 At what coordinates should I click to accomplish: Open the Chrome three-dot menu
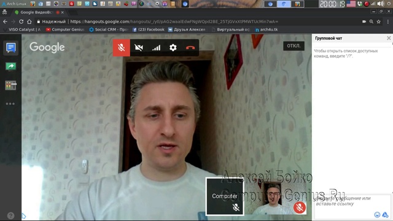pyautogui.click(x=387, y=21)
